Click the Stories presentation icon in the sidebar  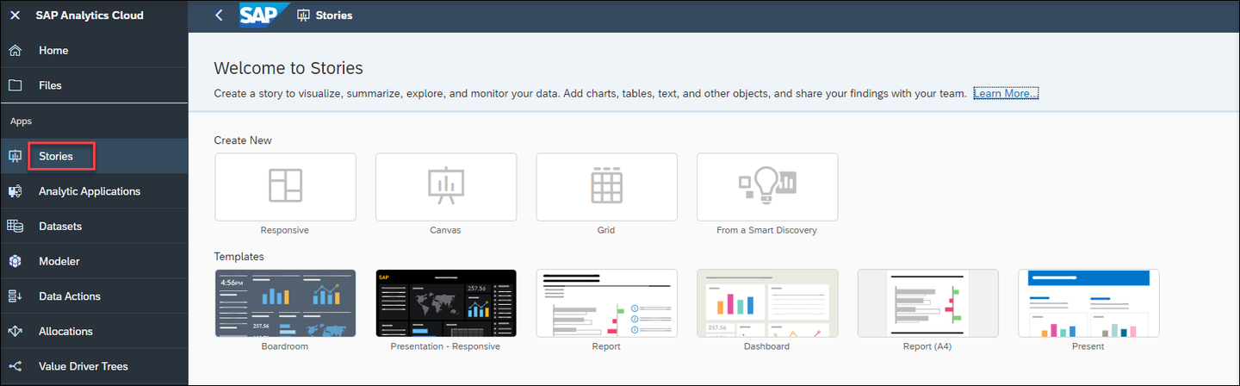pos(15,156)
